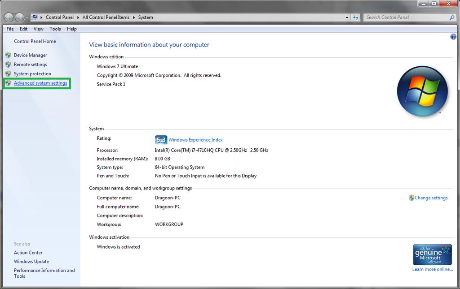This screenshot has height=289, width=460.
Task: Click Change settings for computer name
Action: [x=431, y=198]
